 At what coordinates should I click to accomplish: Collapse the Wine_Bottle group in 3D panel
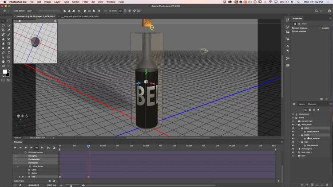297,125
